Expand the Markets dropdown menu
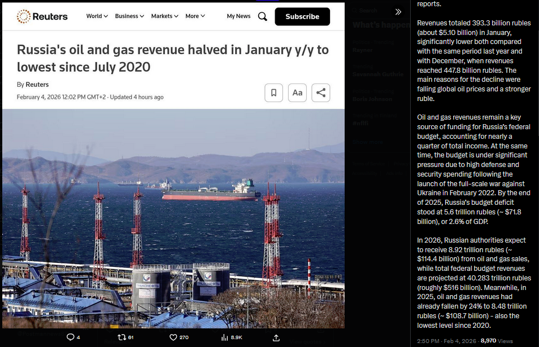The width and height of the screenshot is (539, 347). 164,16
